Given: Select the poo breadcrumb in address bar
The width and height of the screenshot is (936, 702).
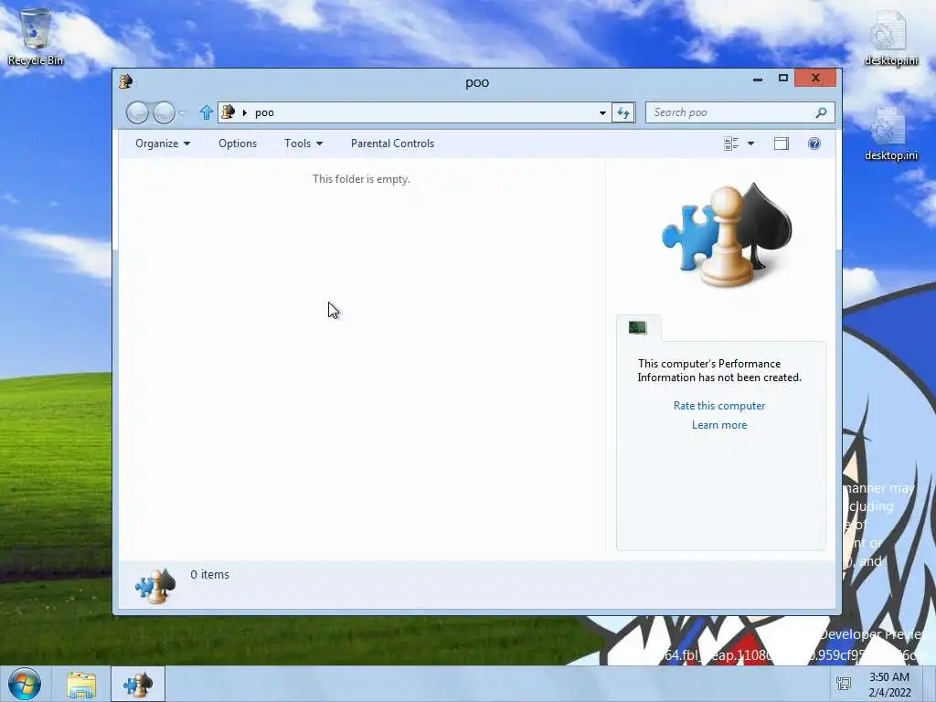Looking at the screenshot, I should tap(264, 112).
